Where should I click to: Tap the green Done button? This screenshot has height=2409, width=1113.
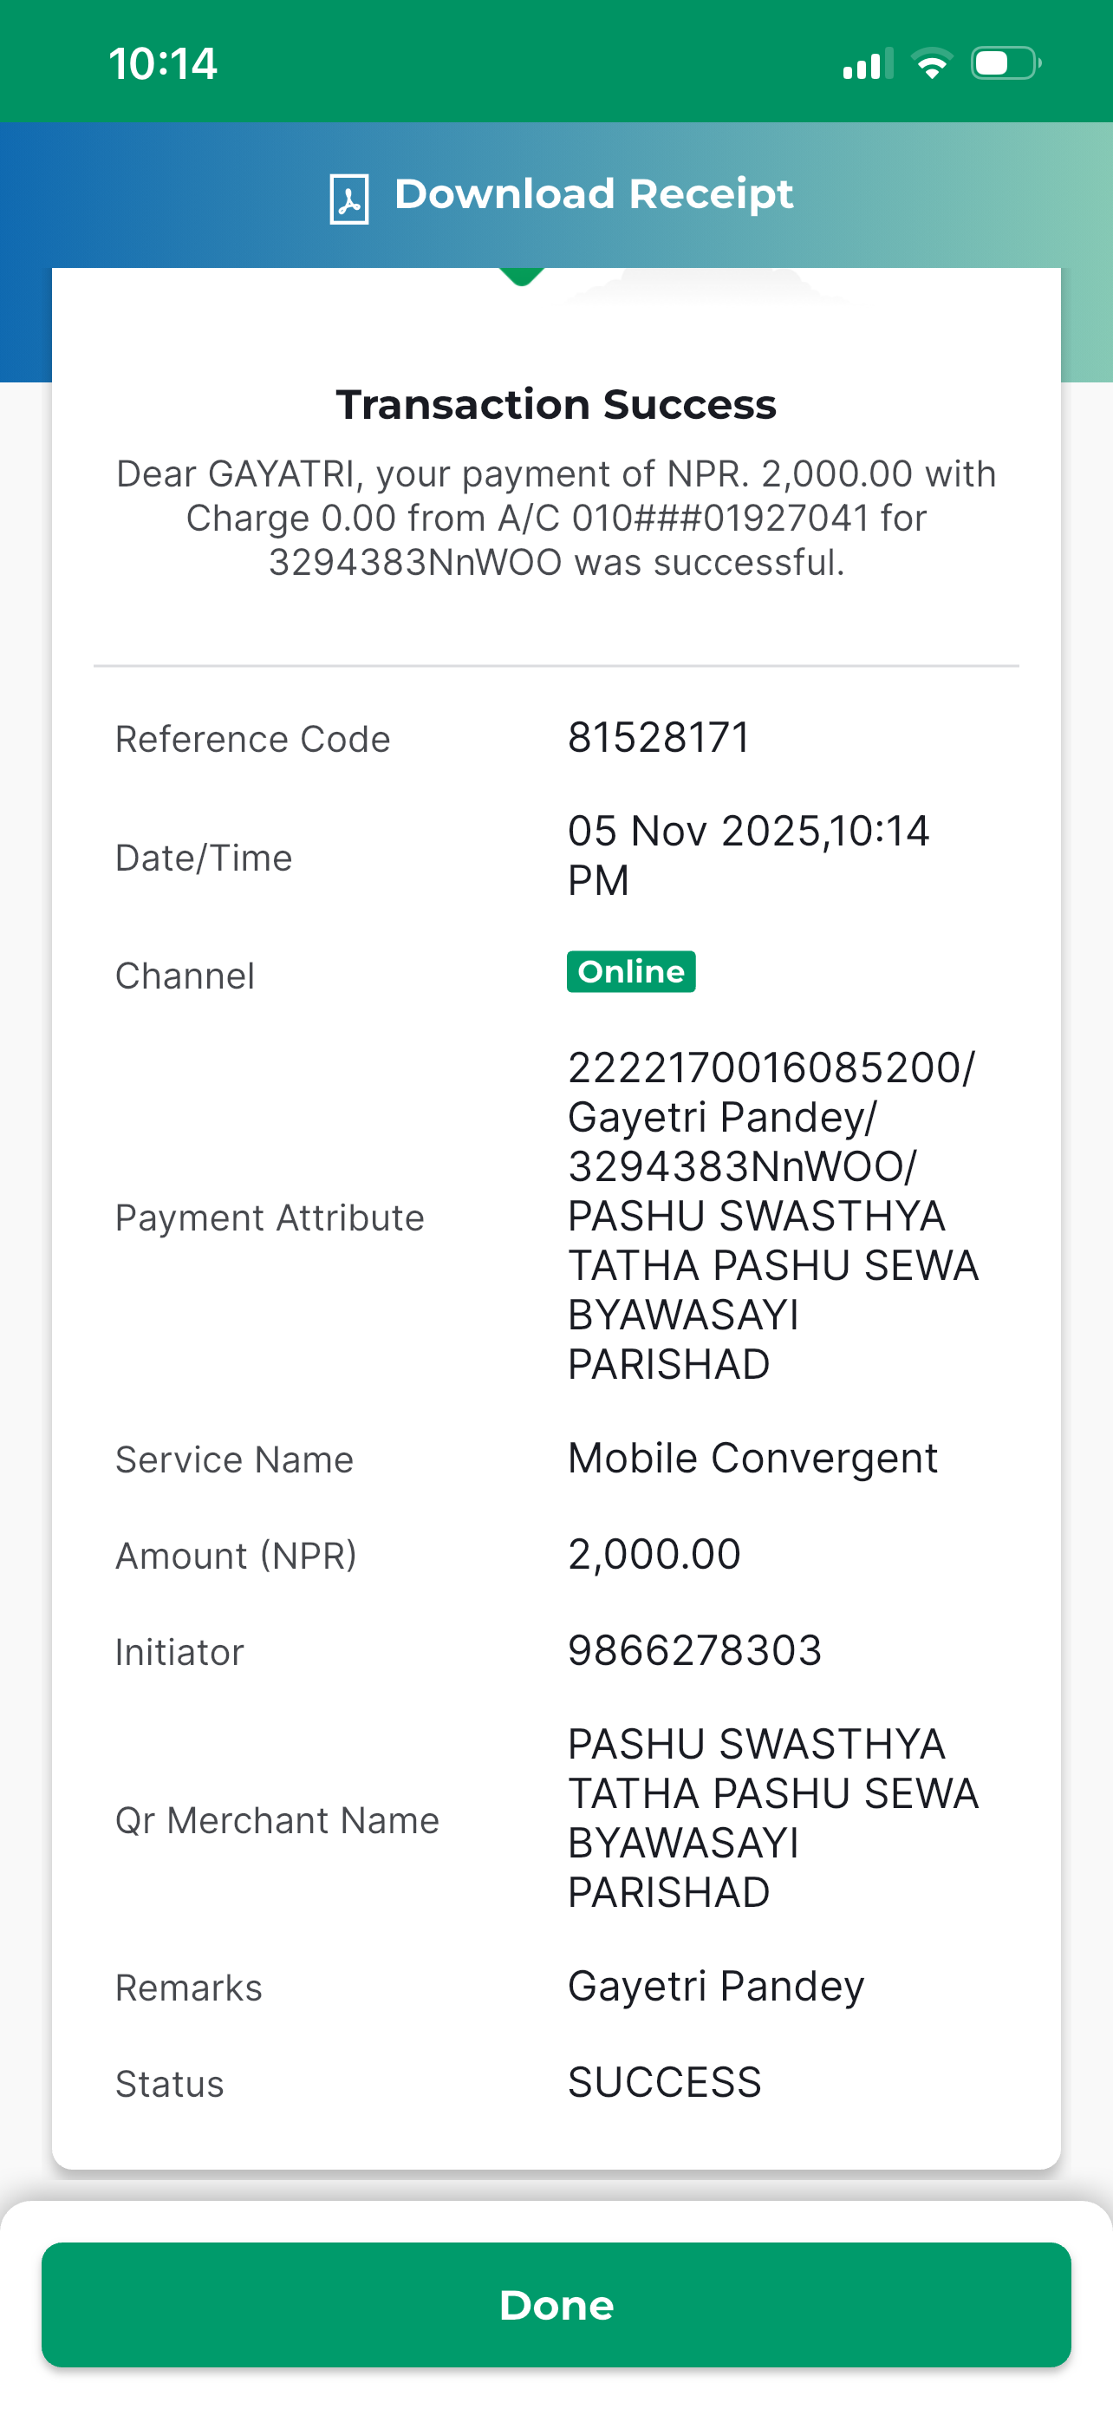pos(556,2304)
